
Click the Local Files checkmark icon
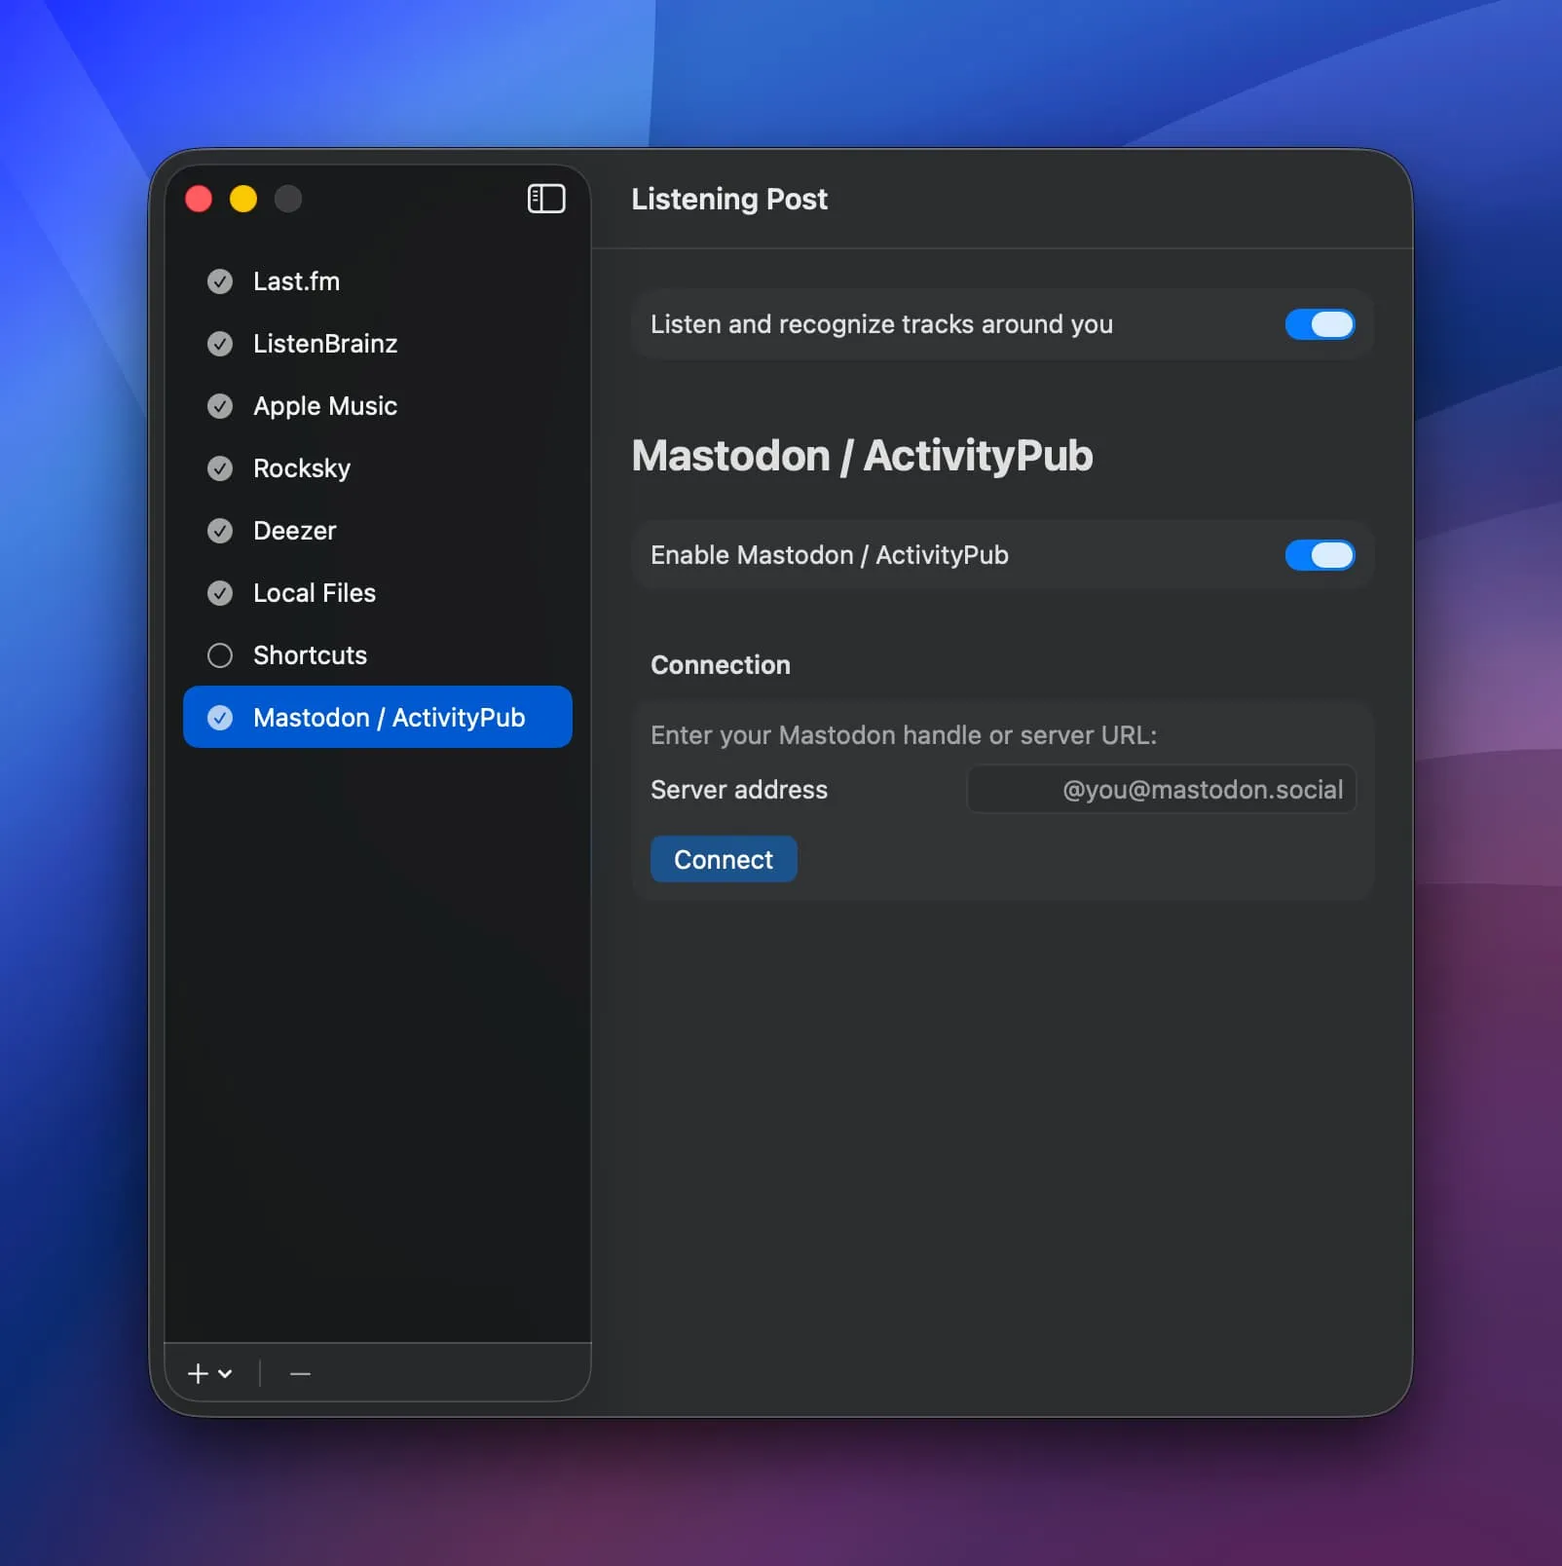pos(219,593)
